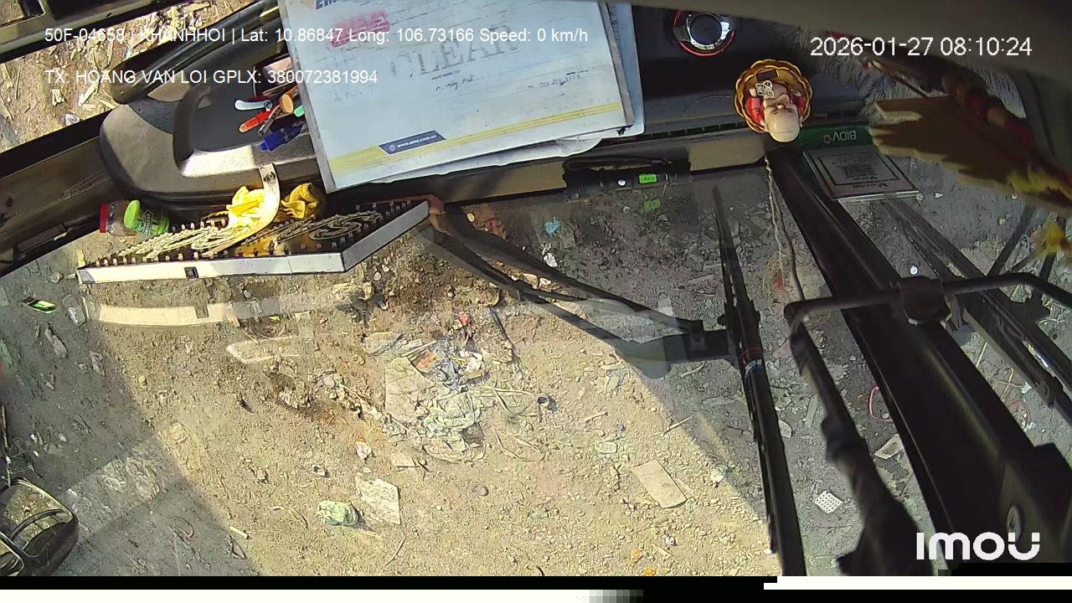Click the KHANHHOI label in overlay
1072x603 pixels.
pyautogui.click(x=184, y=35)
